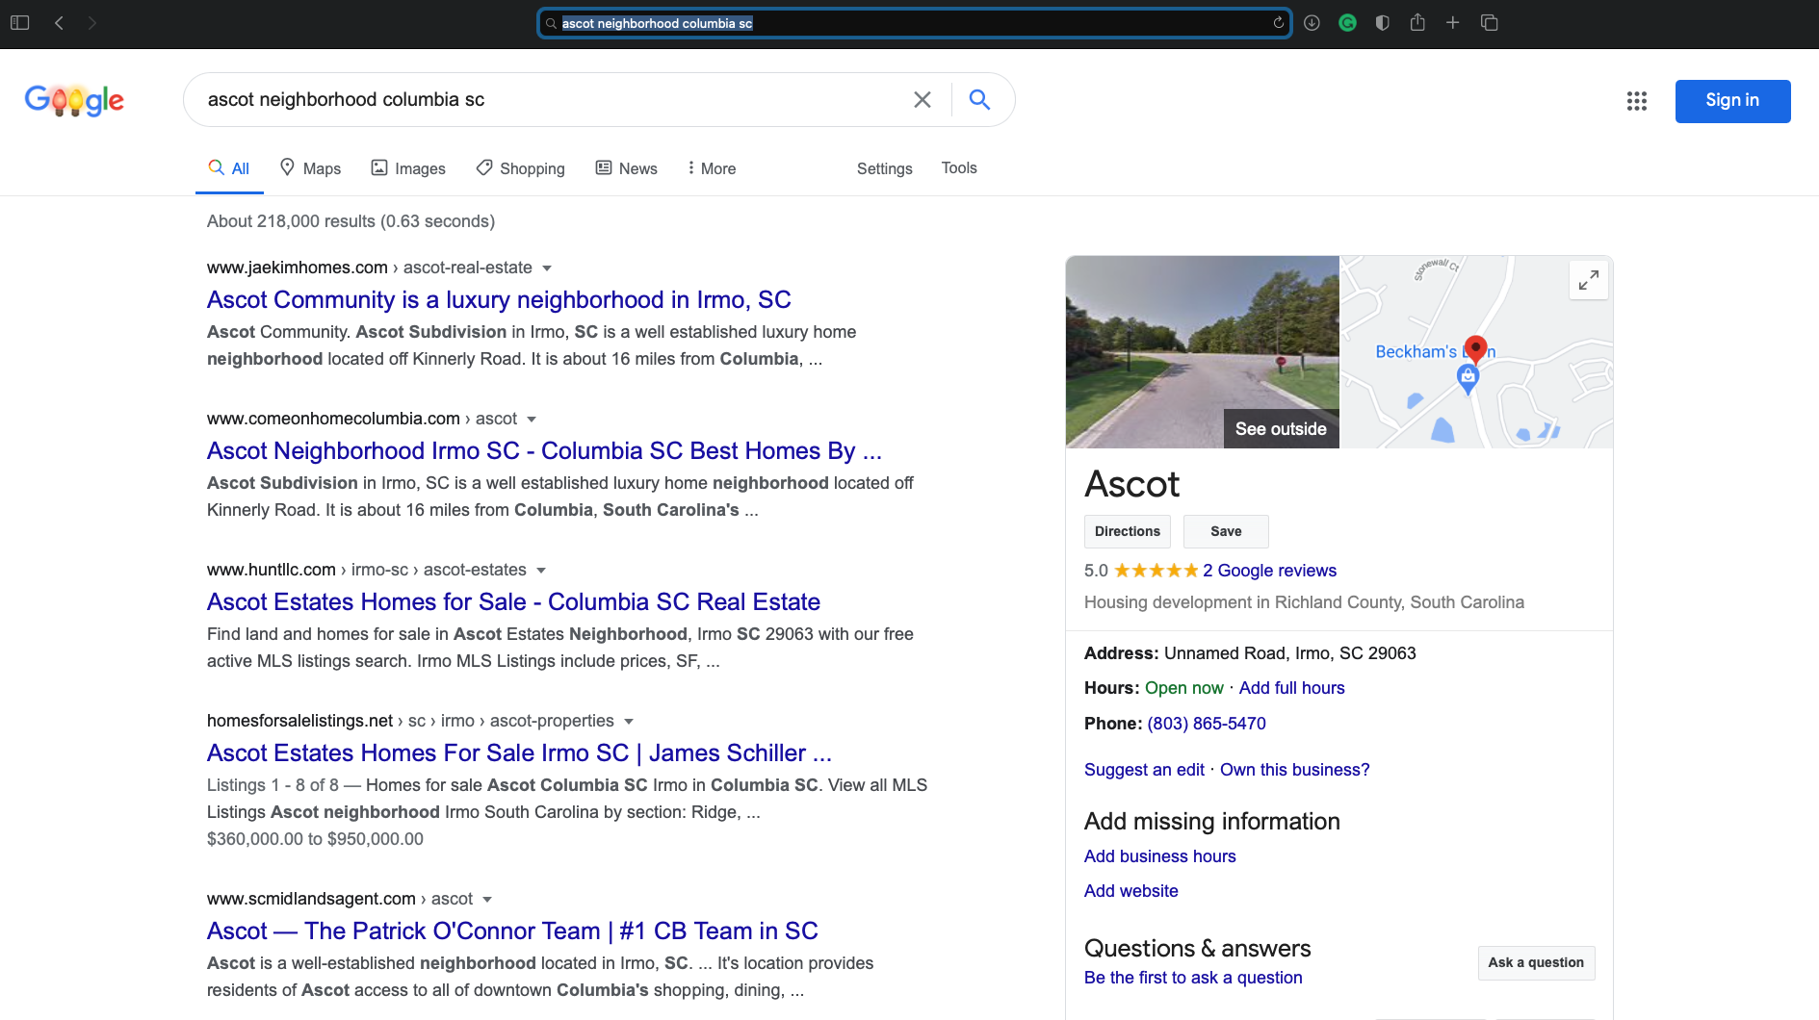Reload the page in address bar

1279,23
